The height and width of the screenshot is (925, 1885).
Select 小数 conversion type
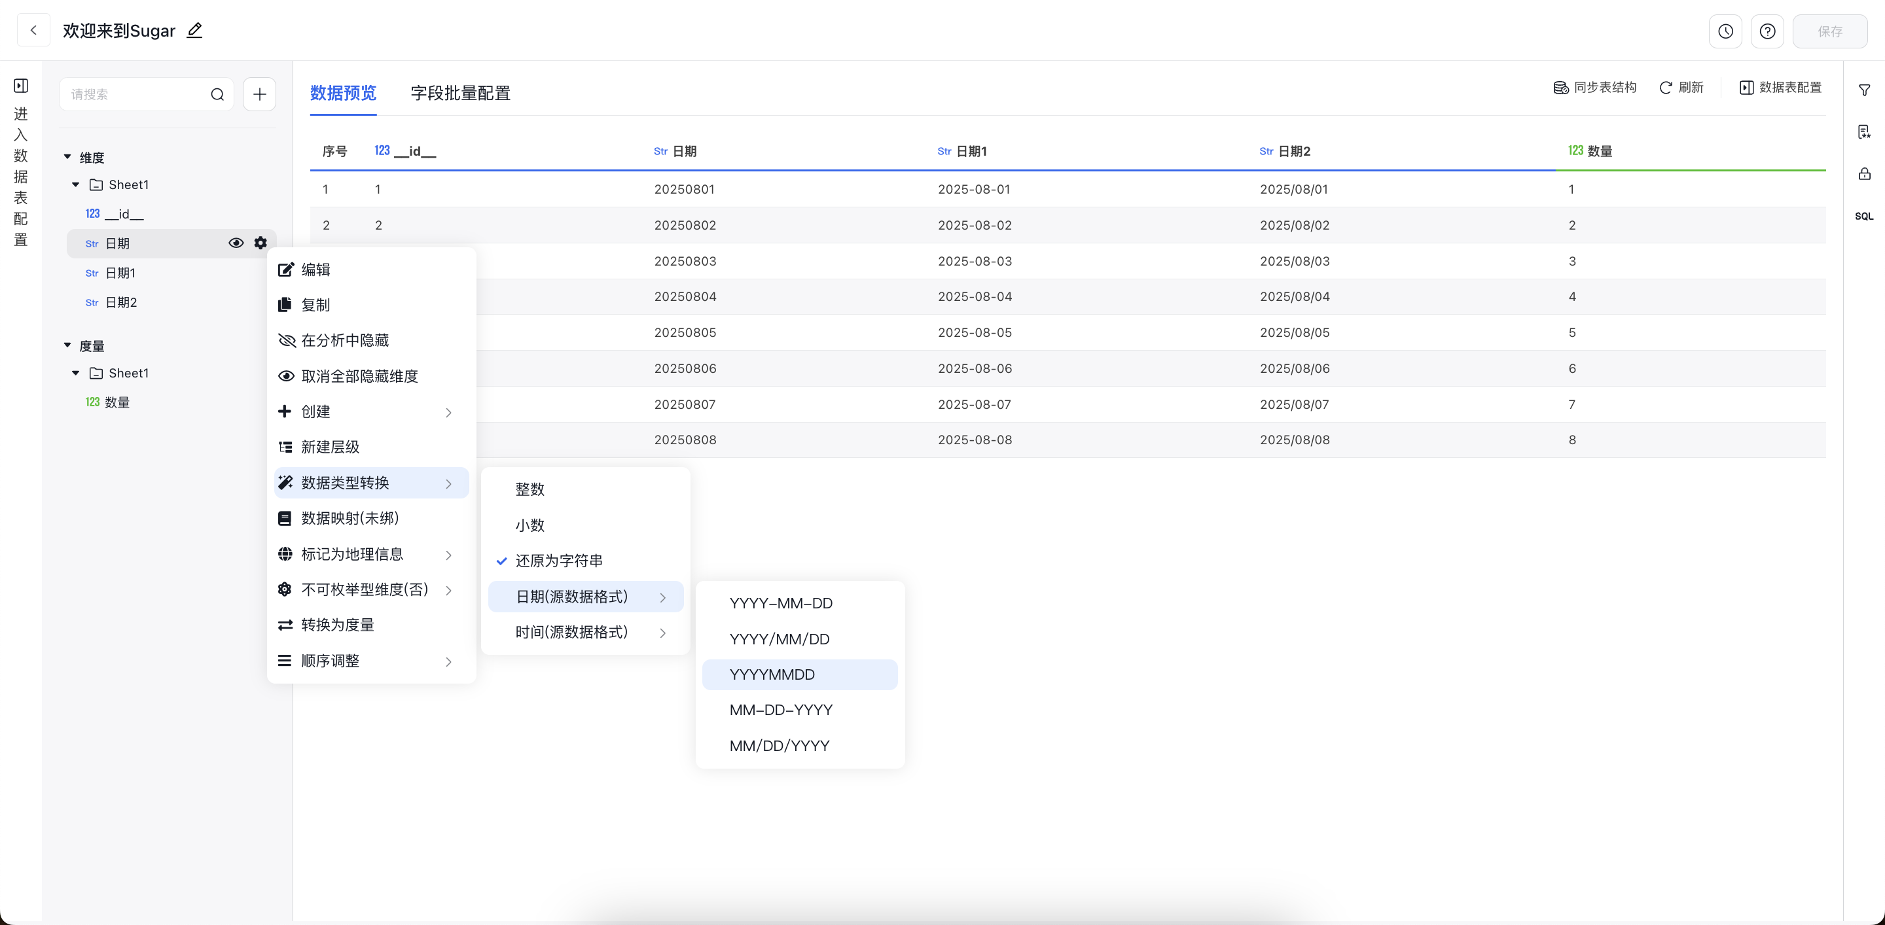pyautogui.click(x=585, y=526)
